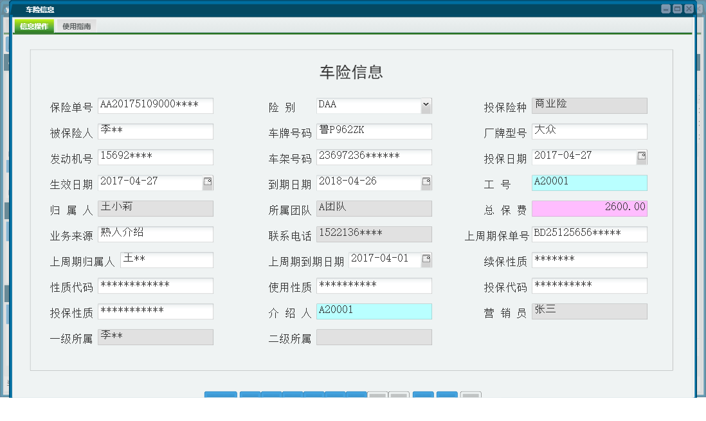The height and width of the screenshot is (421, 706).
Task: Switch to the 使用指南 tab
Action: point(77,26)
